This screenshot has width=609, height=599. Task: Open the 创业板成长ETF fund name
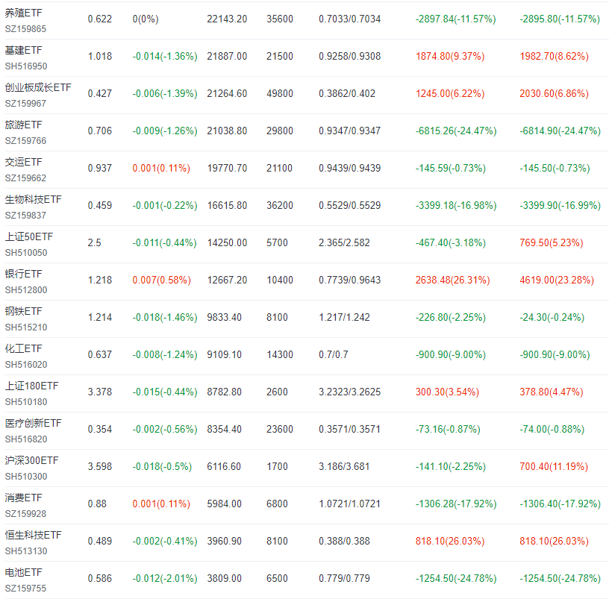(38, 87)
